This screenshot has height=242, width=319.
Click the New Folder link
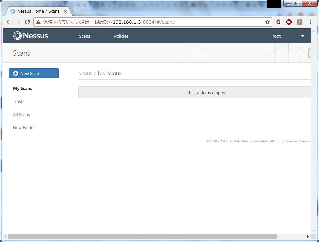(x=24, y=127)
